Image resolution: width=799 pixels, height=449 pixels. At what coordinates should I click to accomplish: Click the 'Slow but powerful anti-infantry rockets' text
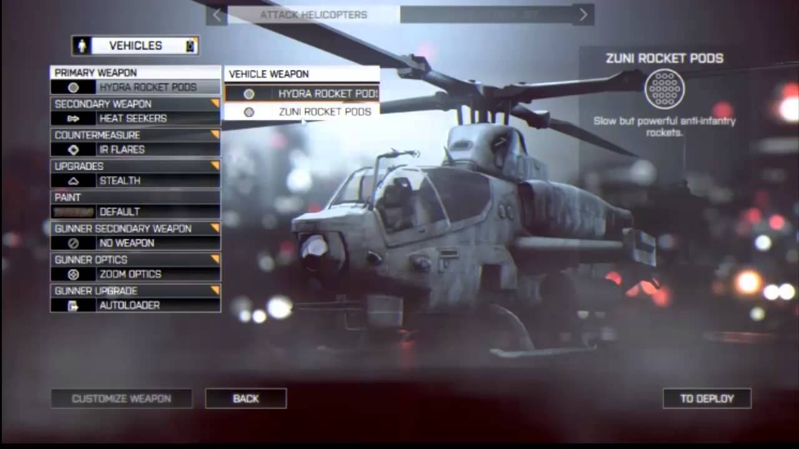[x=664, y=127]
